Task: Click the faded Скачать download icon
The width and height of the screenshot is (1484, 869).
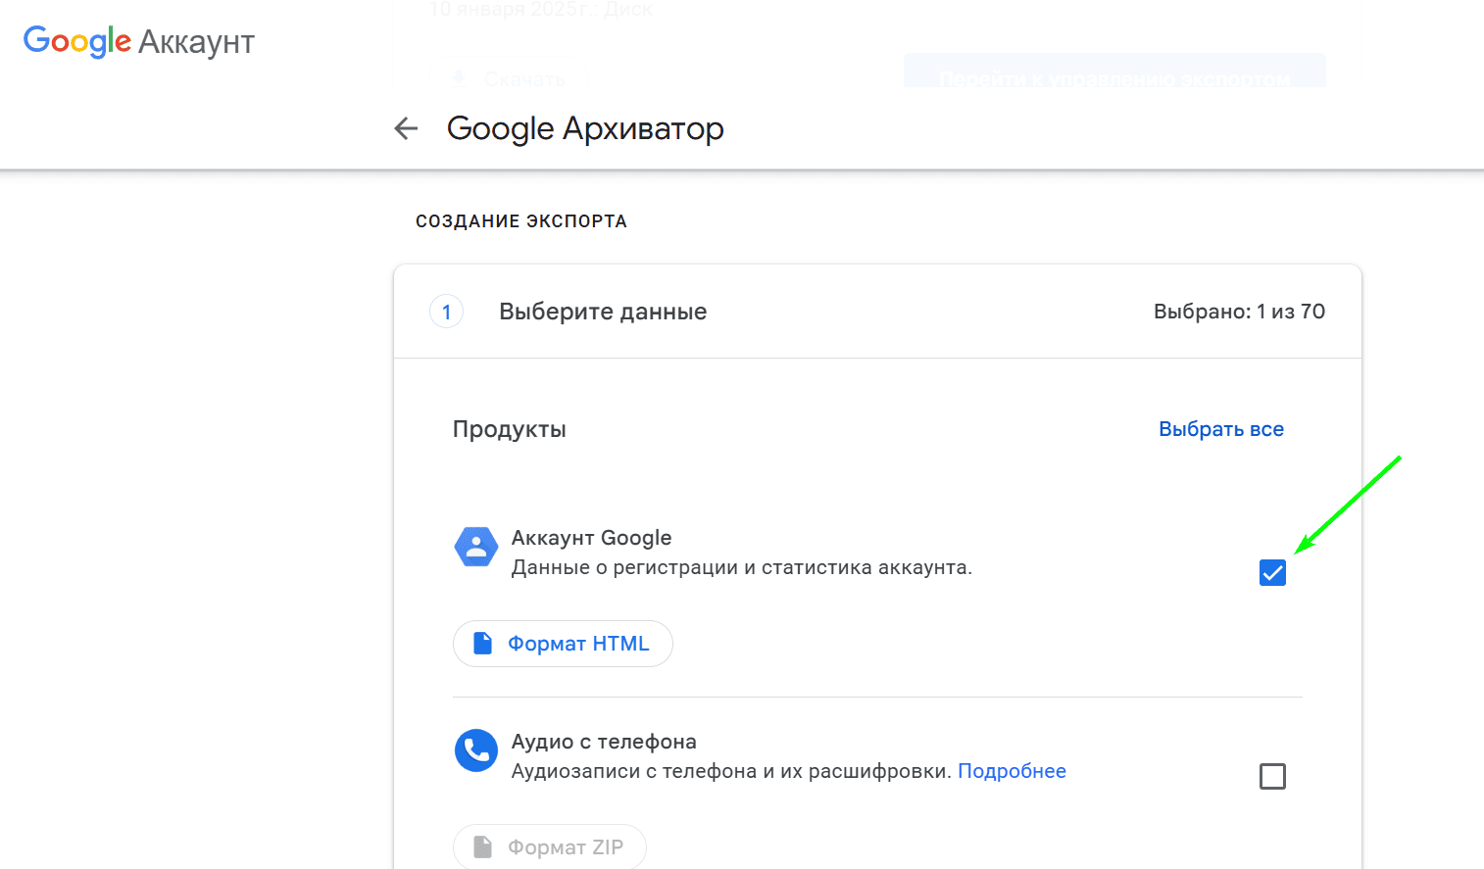Action: [x=459, y=78]
